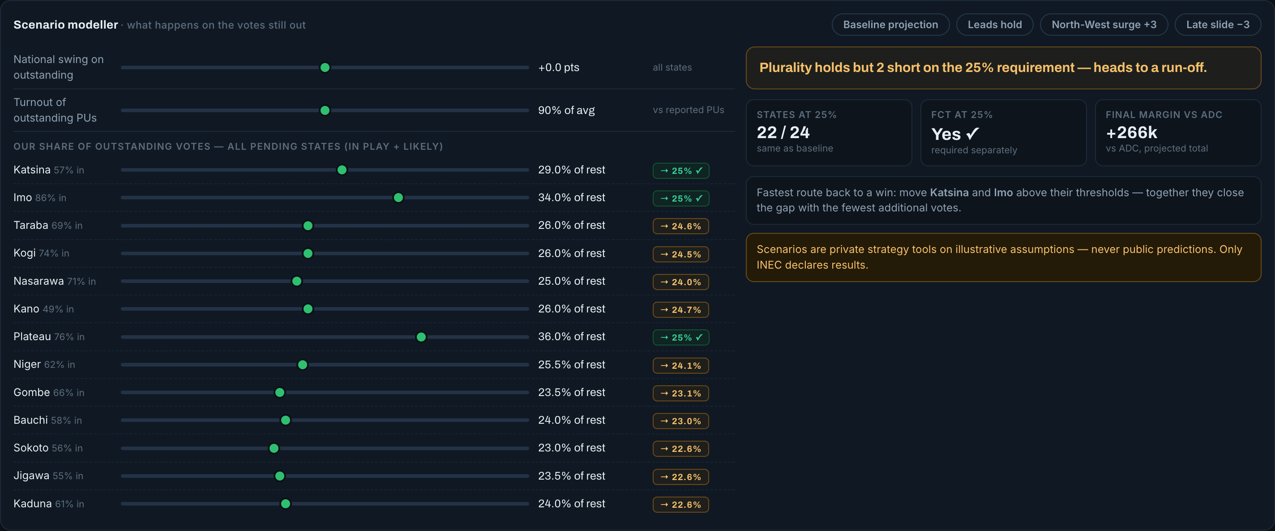Click '29.0% of rest' value for Katsina

pyautogui.click(x=572, y=169)
